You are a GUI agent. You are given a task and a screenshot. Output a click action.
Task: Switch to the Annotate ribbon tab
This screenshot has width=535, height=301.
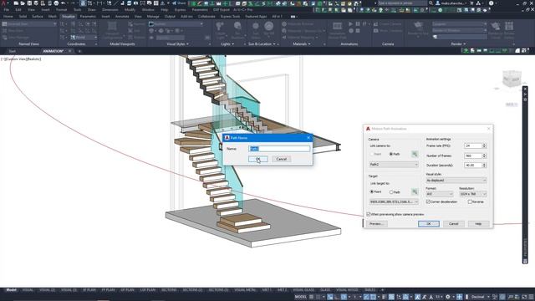(122, 17)
